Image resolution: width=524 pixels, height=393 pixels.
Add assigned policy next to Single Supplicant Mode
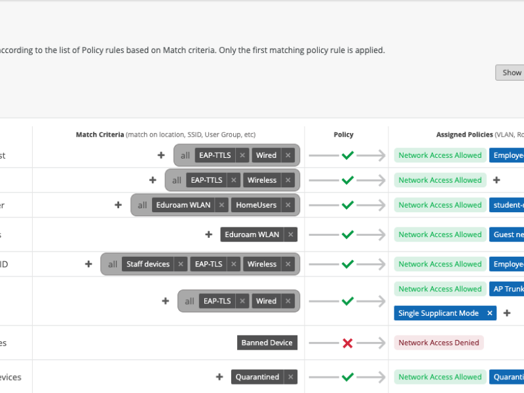click(506, 313)
